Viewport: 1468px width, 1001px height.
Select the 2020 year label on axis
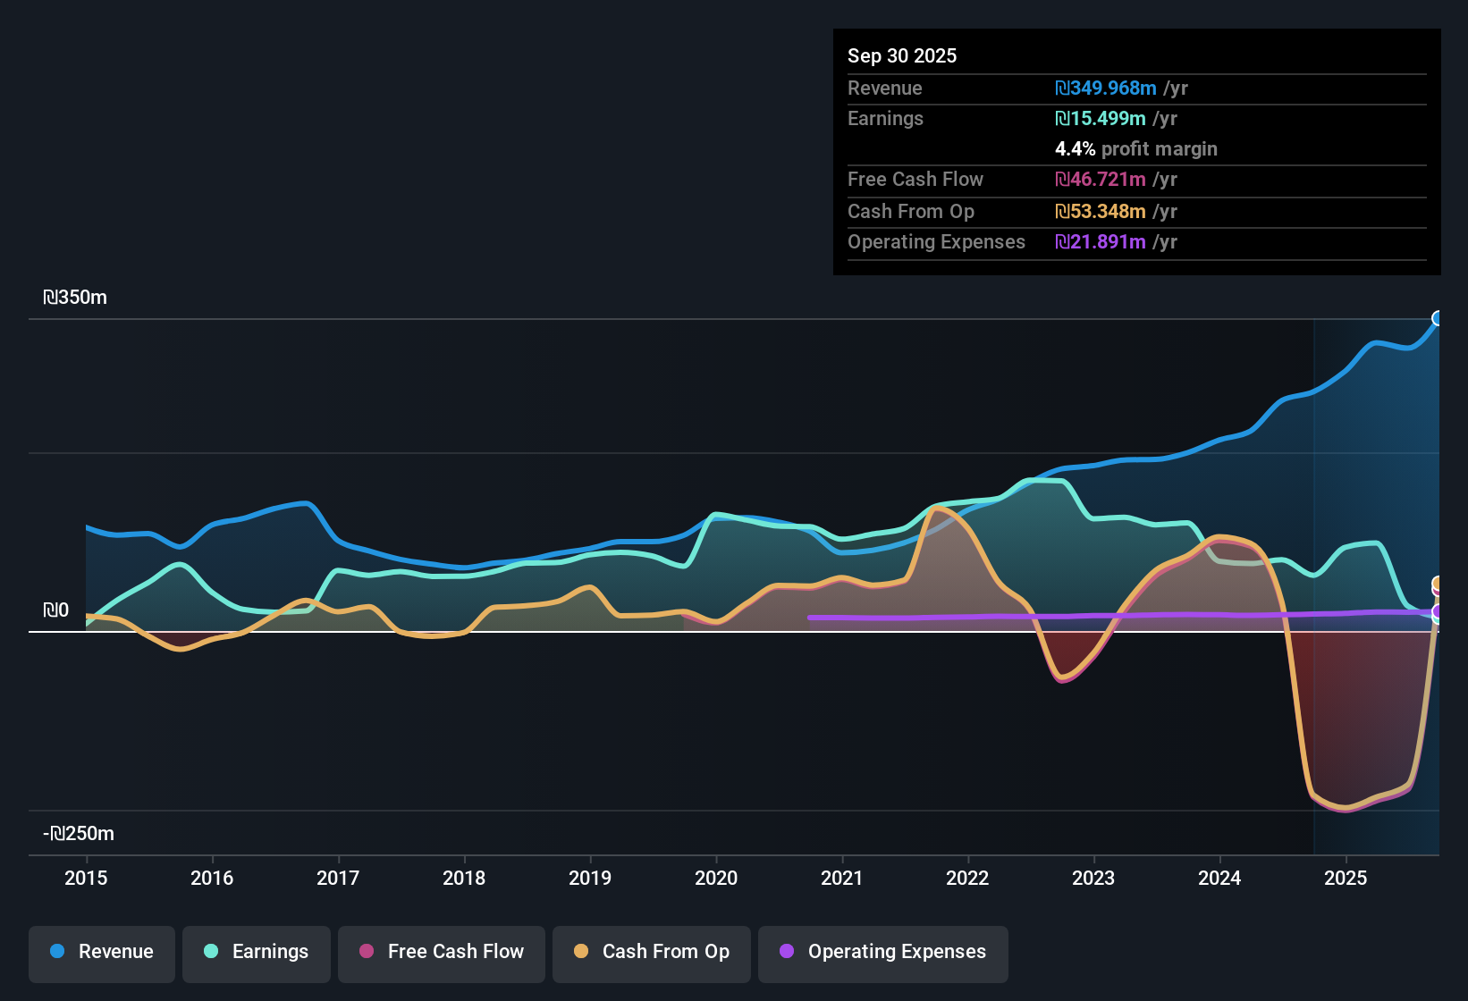(x=716, y=879)
